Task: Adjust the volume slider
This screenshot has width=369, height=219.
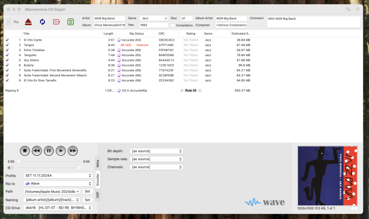Action: click(x=48, y=168)
